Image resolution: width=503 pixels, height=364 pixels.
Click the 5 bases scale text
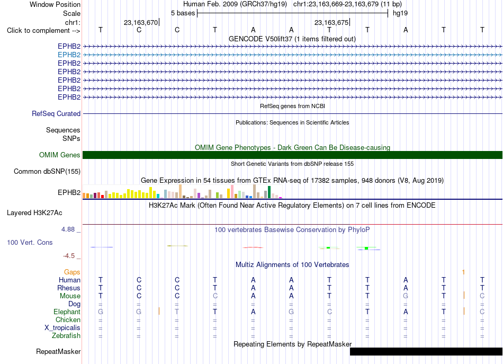pyautogui.click(x=183, y=13)
